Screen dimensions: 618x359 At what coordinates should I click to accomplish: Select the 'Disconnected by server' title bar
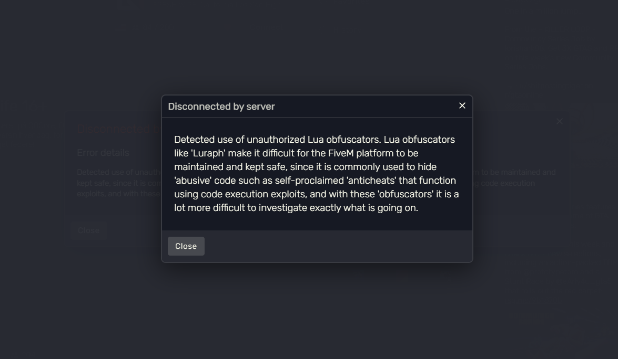click(x=221, y=105)
